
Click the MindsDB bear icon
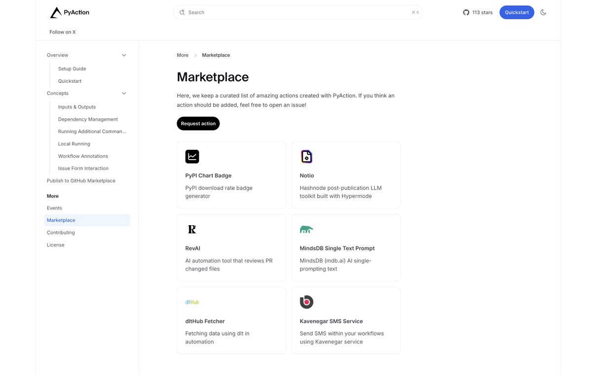click(x=306, y=229)
